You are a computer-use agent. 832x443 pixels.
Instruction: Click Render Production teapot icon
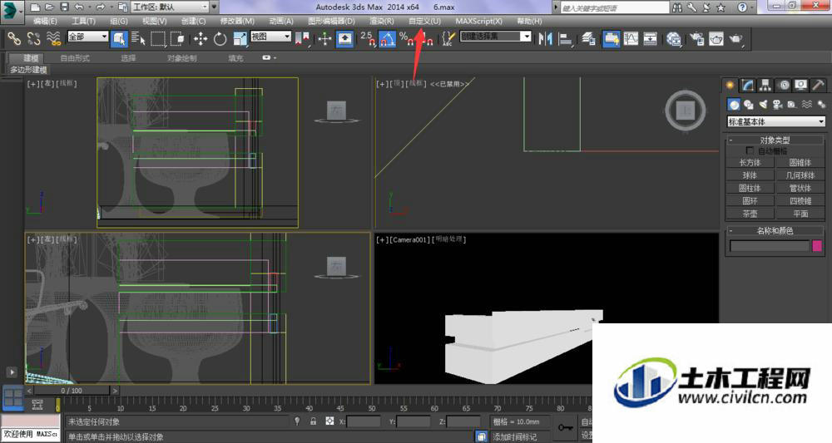pos(736,38)
